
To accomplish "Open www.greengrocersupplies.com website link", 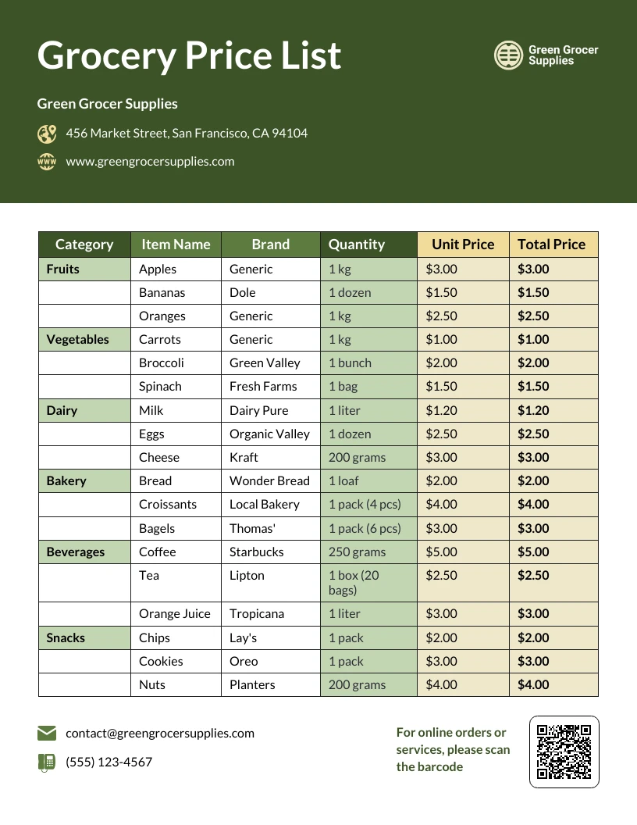I will (151, 162).
